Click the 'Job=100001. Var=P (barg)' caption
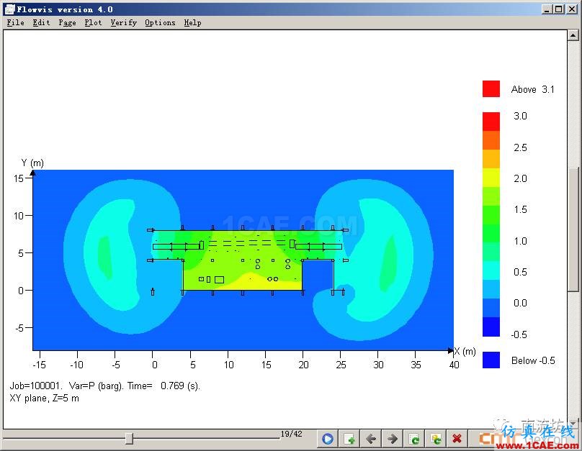 (x=66, y=386)
